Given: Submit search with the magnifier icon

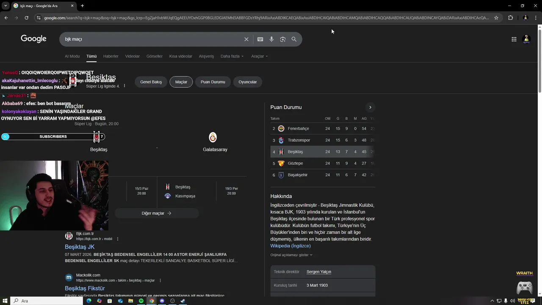Looking at the screenshot, I should (294, 39).
